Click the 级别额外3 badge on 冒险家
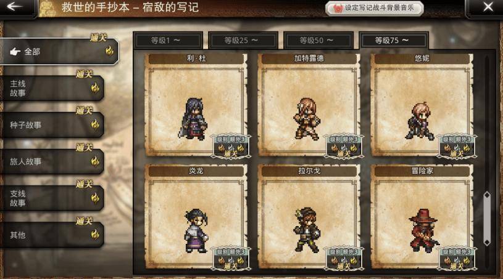The height and width of the screenshot is (279, 503). [x=457, y=258]
